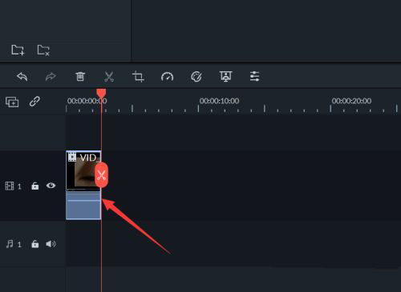This screenshot has height=292, width=401.
Task: Toggle the auto ripple link icon
Action: [34, 102]
